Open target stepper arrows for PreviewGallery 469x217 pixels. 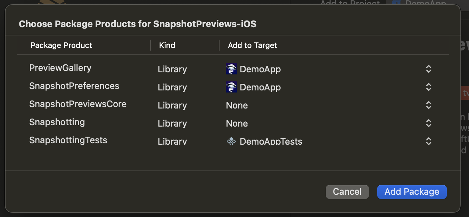(x=428, y=69)
